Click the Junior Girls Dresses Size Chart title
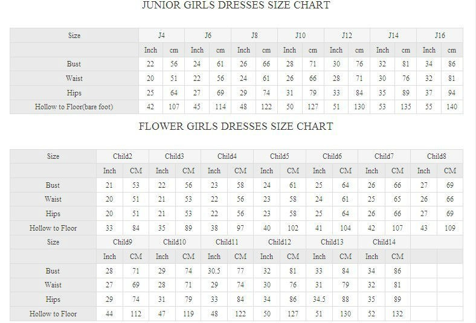476x323 pixels. coord(236,6)
